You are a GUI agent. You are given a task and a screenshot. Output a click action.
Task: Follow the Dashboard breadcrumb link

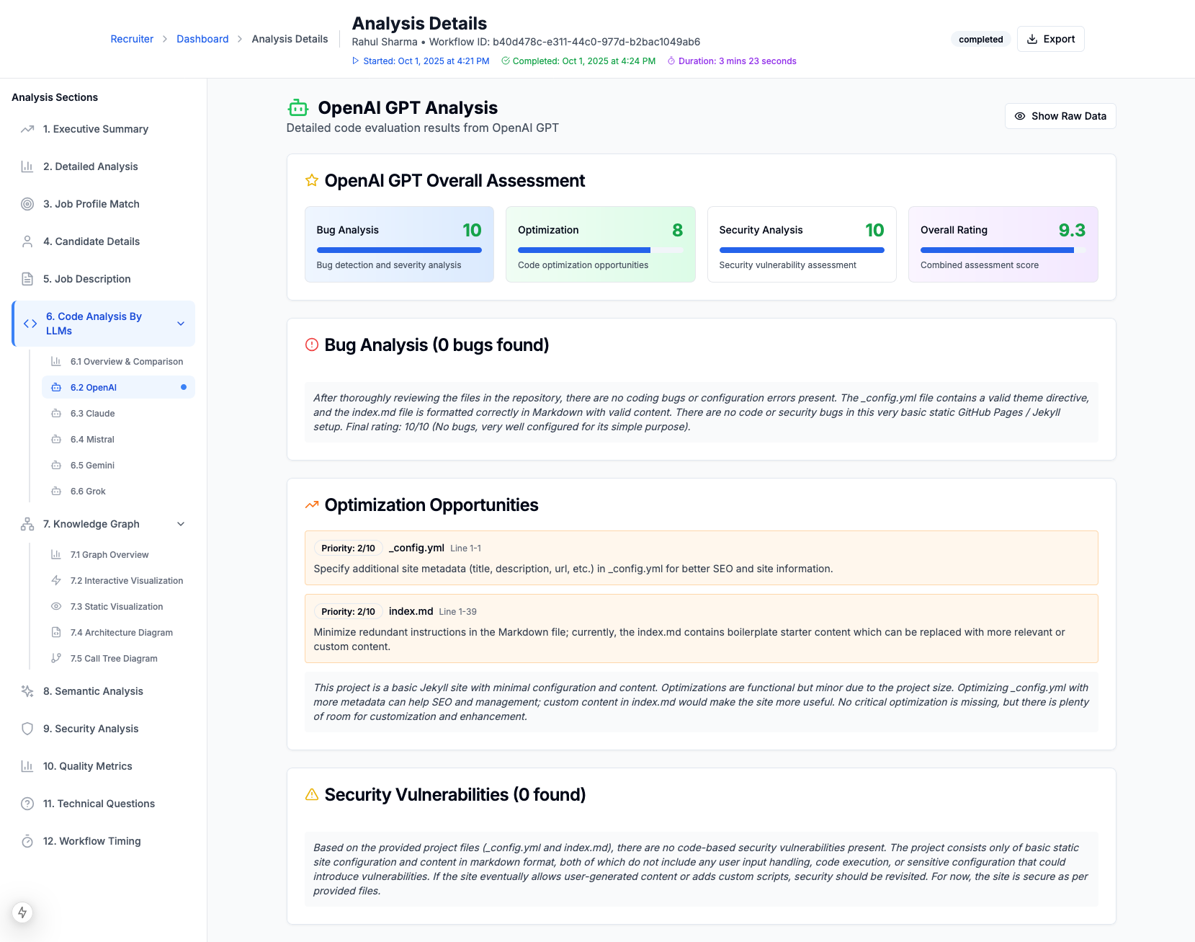pos(202,39)
